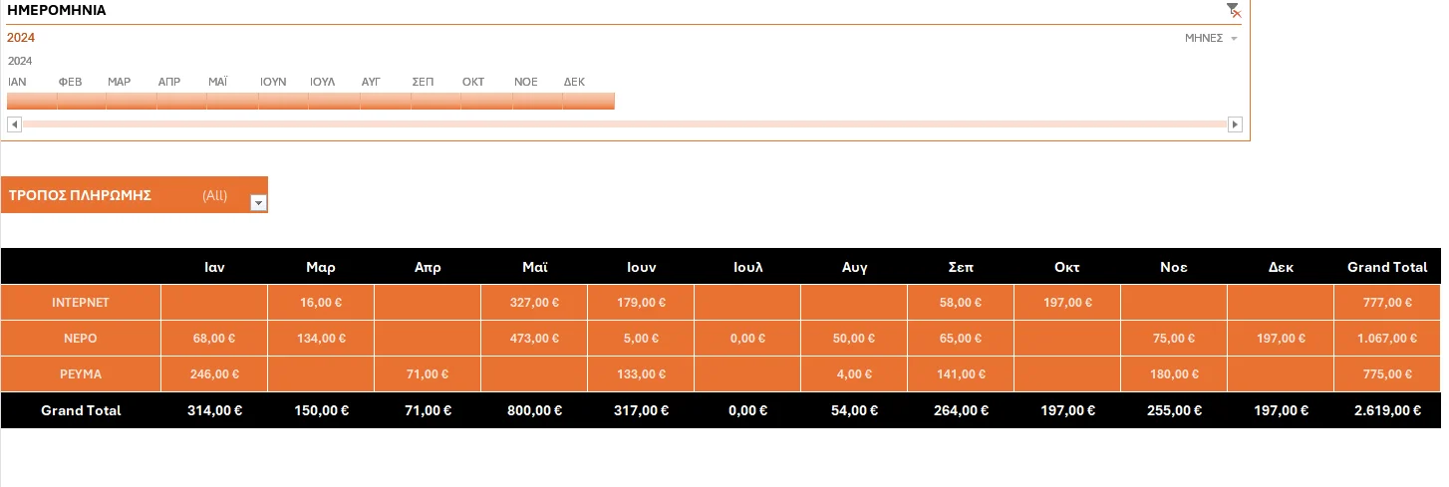
Task: Select the ΜΑΪ segment in timeline
Action: point(233,101)
